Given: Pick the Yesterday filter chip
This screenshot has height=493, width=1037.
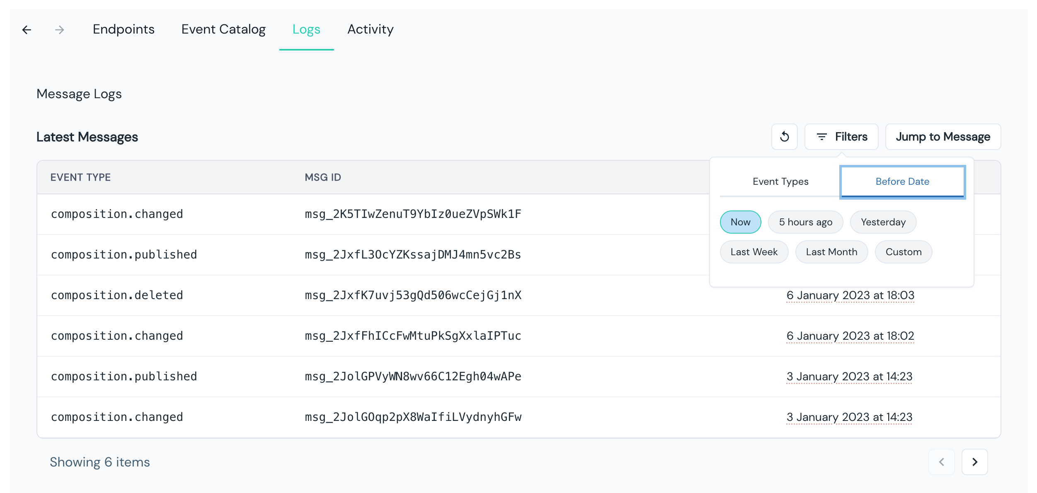Looking at the screenshot, I should 883,222.
